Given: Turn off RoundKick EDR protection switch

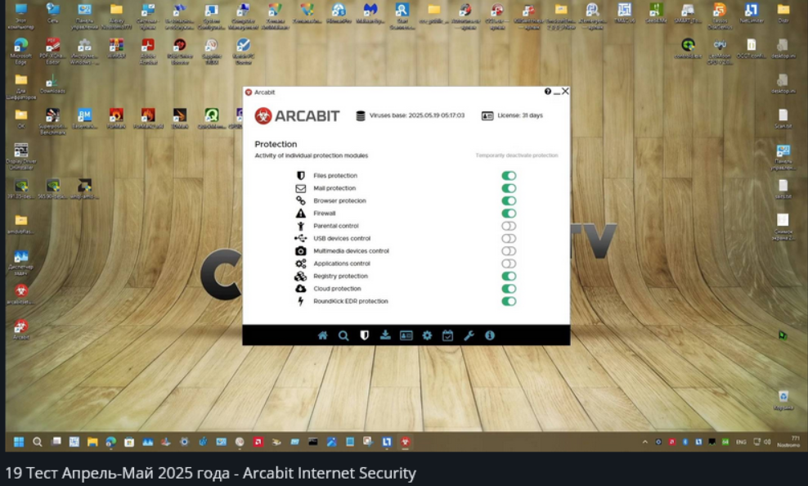Looking at the screenshot, I should (x=509, y=301).
